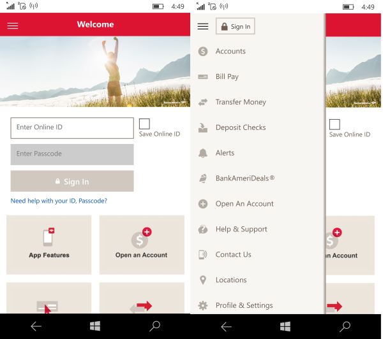
Task: Click the Locations pin icon
Action: [203, 280]
